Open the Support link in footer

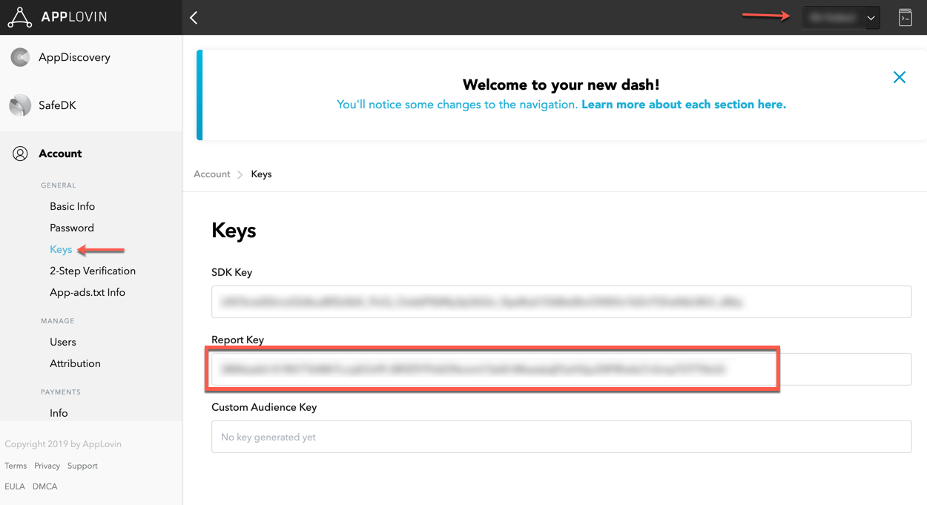tap(82, 466)
